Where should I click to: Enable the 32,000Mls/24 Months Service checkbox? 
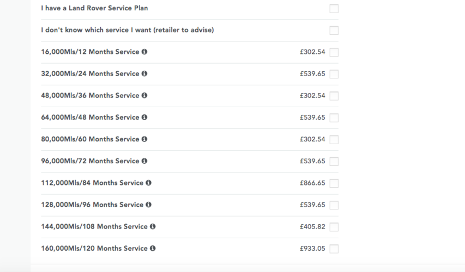(334, 74)
